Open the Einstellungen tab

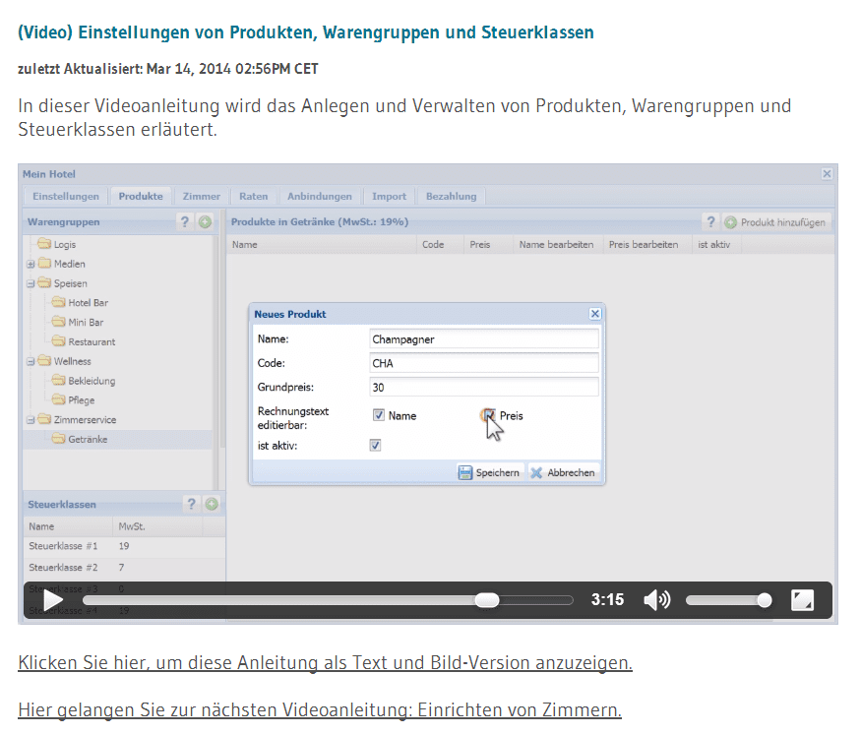pos(65,196)
